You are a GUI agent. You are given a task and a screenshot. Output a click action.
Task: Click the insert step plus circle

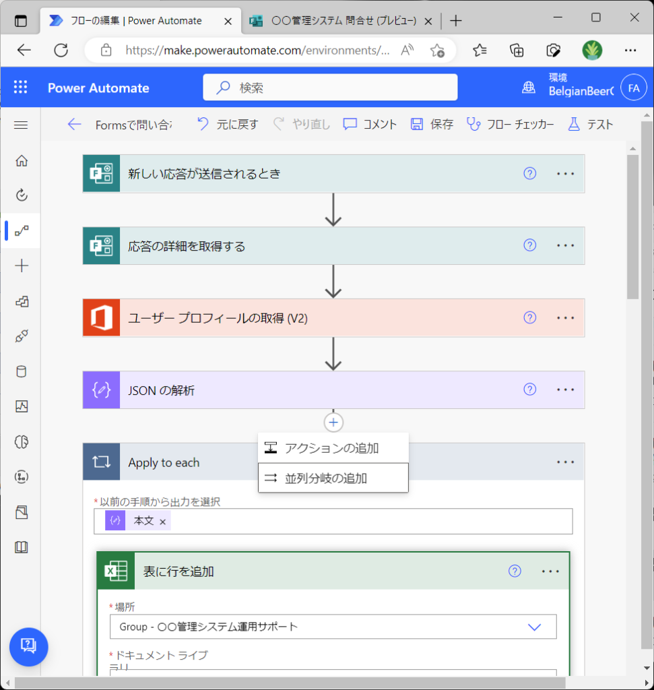(333, 422)
